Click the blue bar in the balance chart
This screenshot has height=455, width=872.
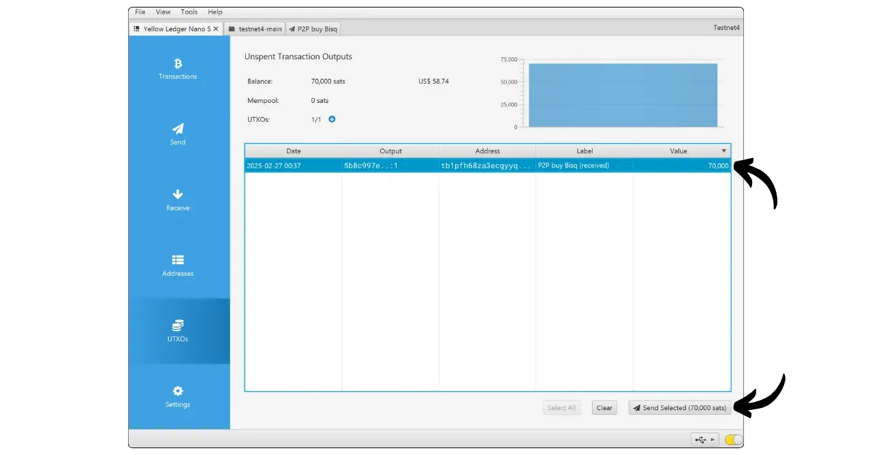click(623, 95)
